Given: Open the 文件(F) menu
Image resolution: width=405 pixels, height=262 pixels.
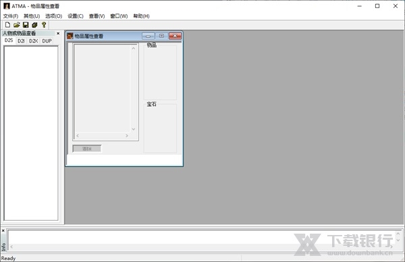Looking at the screenshot, I should [x=11, y=16].
